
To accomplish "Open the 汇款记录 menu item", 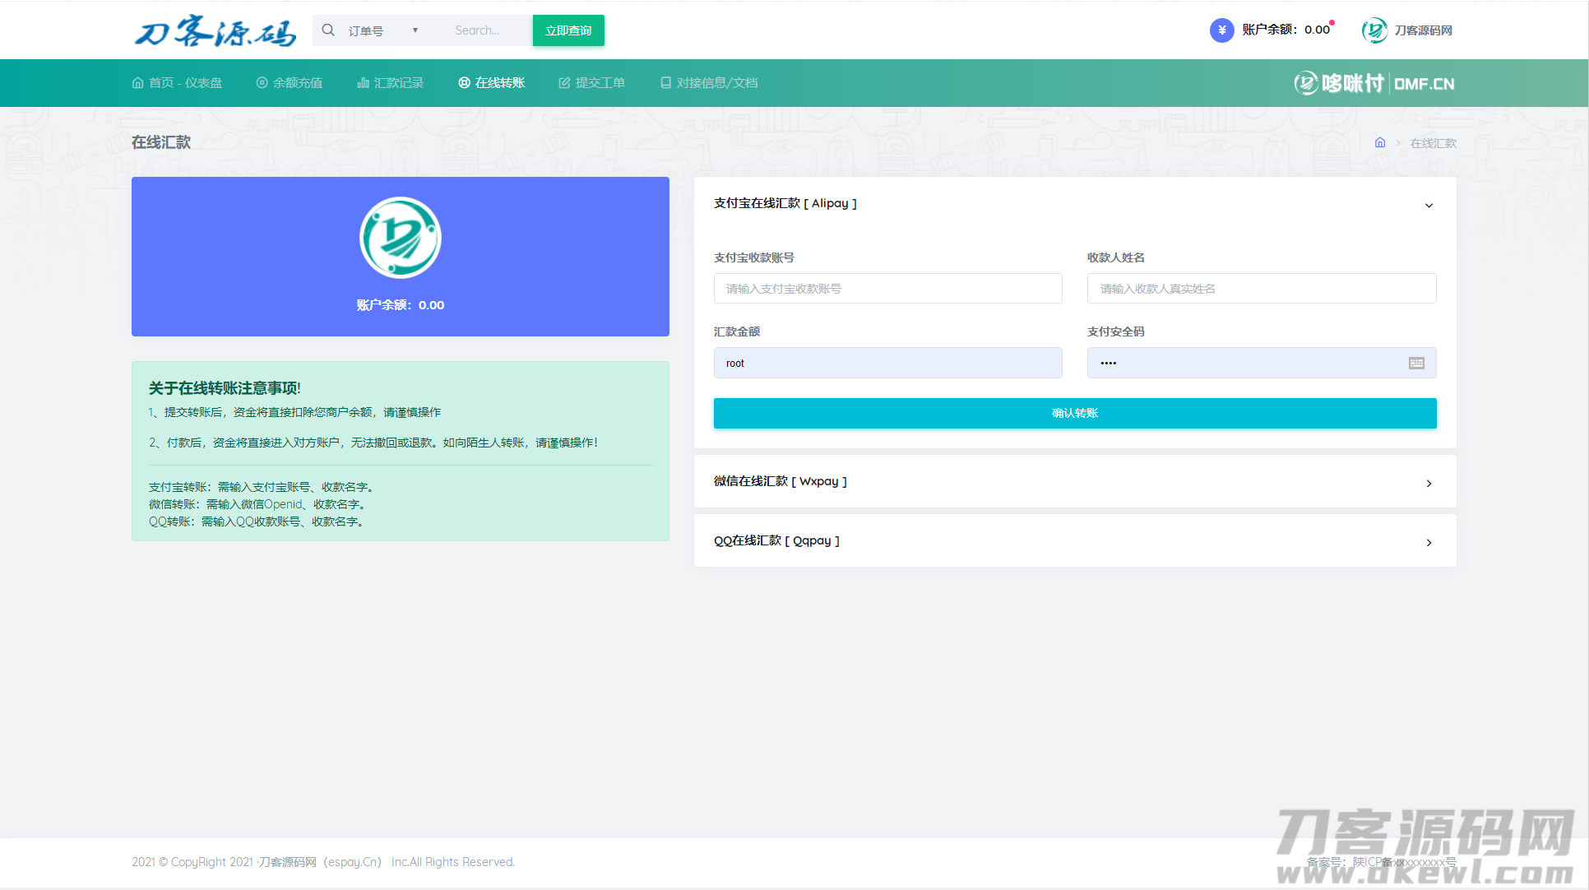I will (x=391, y=83).
